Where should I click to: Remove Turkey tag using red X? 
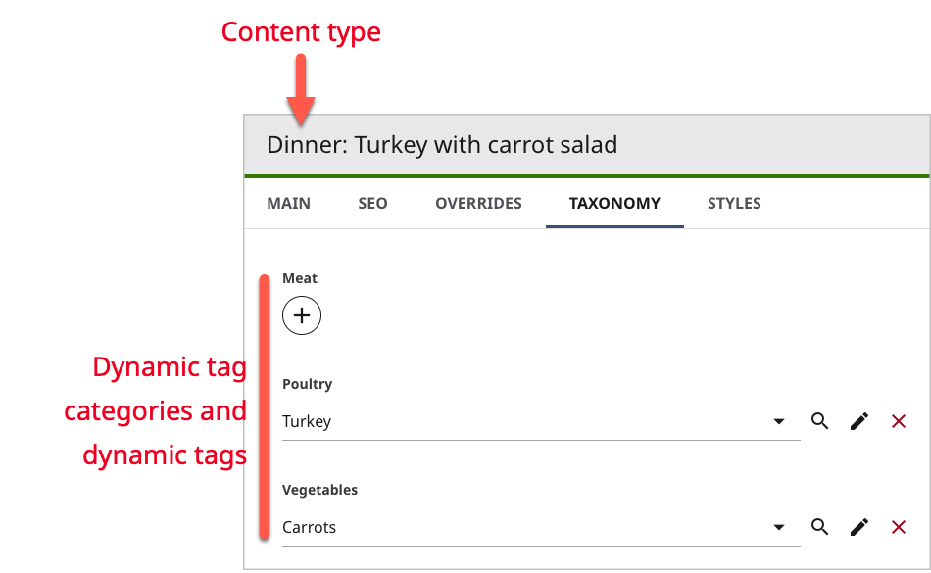(x=899, y=421)
